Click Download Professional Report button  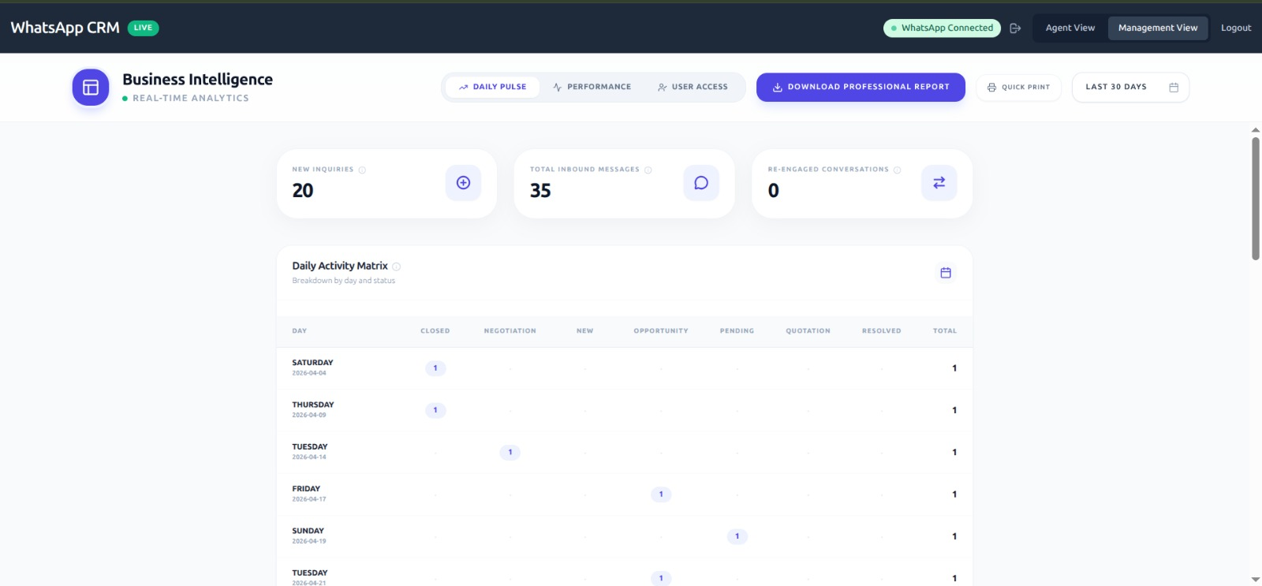pos(861,88)
